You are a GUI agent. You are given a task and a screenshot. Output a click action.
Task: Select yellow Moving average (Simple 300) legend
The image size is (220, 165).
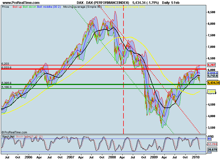tap(125, 7)
